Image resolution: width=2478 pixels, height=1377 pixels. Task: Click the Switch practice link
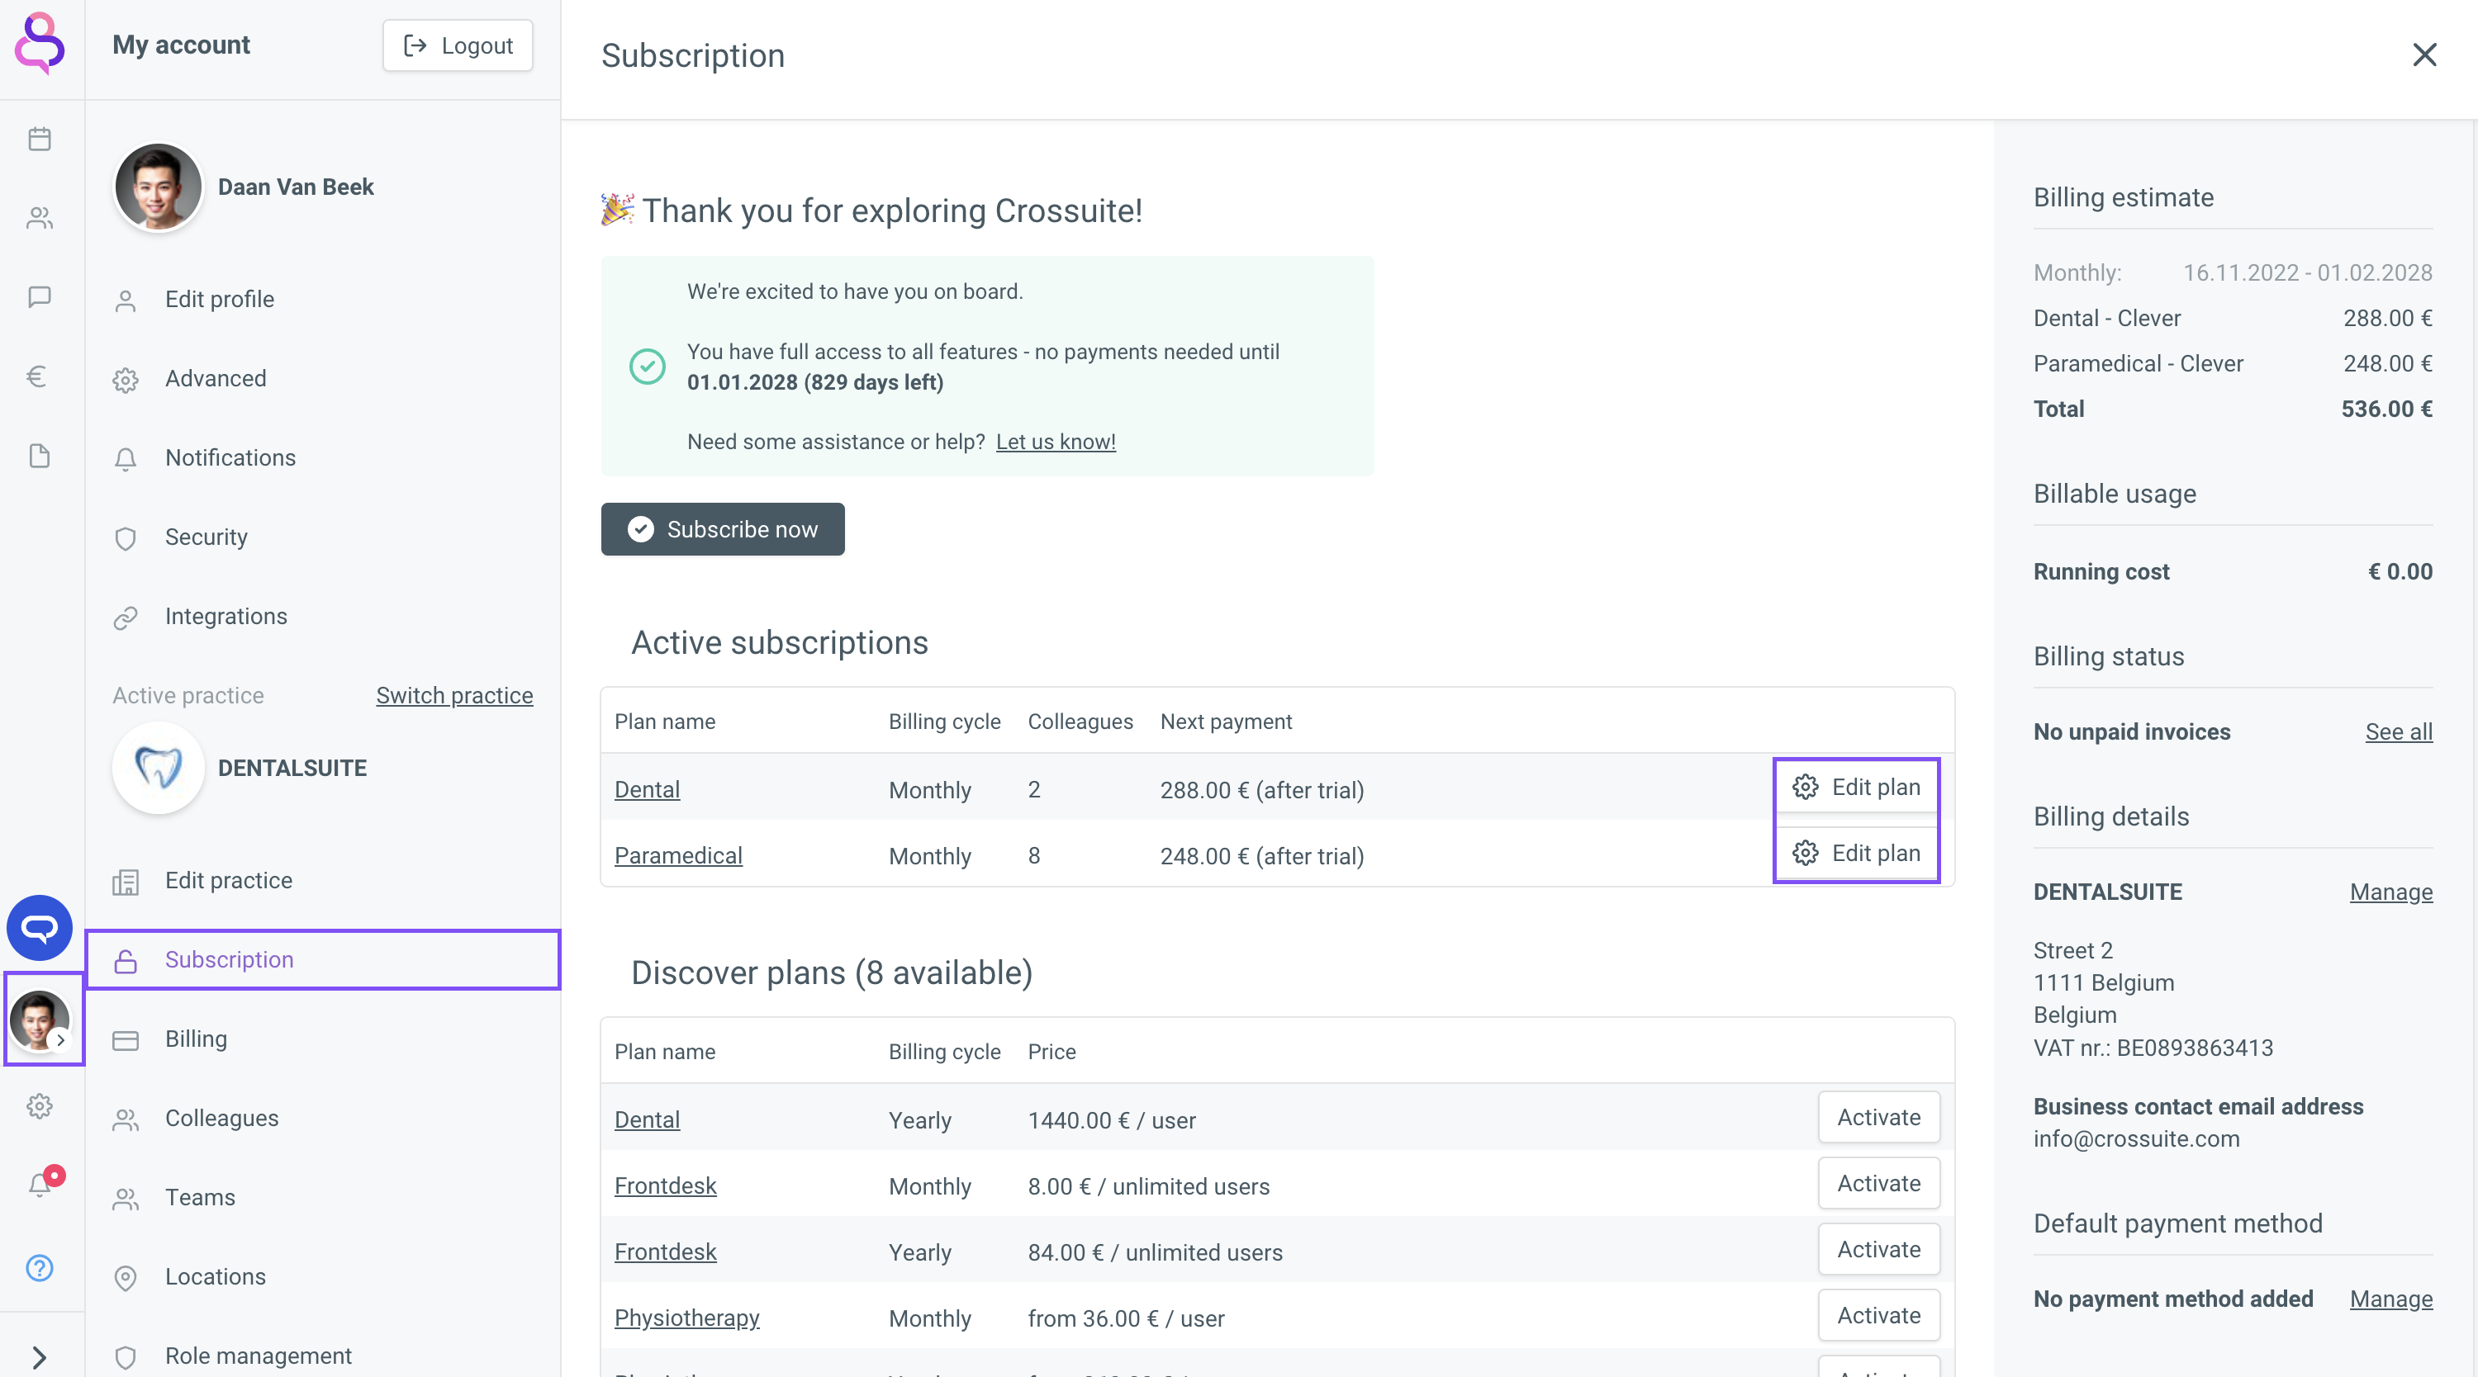point(454,695)
